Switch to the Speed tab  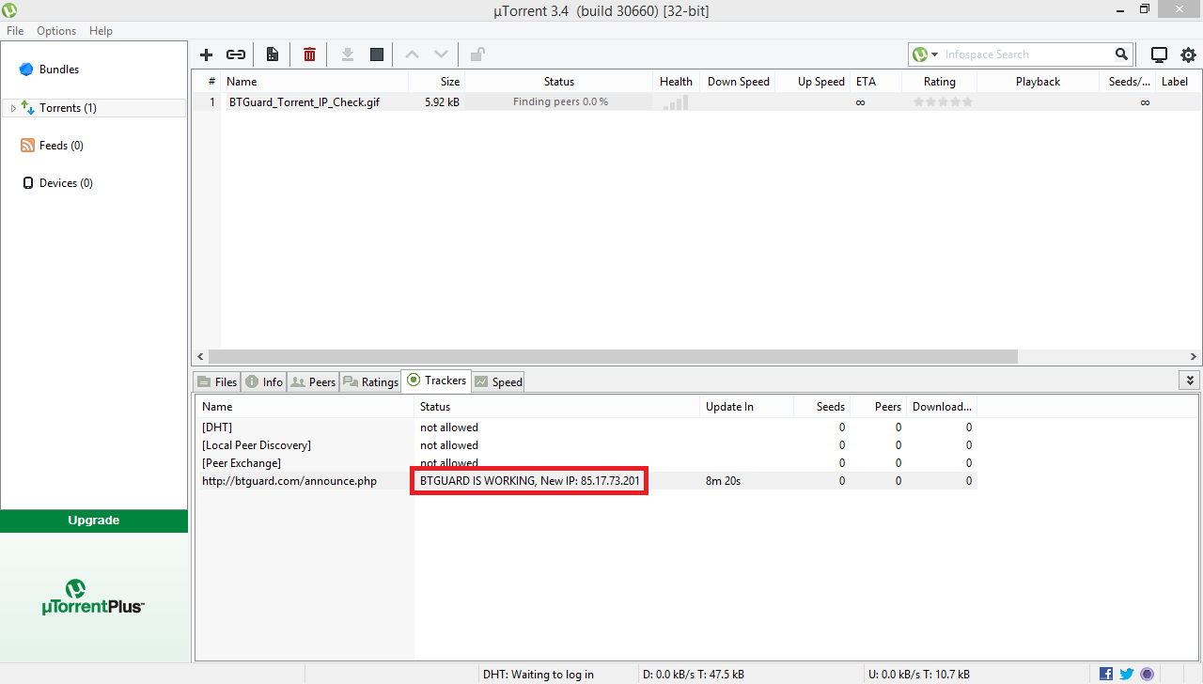click(498, 381)
